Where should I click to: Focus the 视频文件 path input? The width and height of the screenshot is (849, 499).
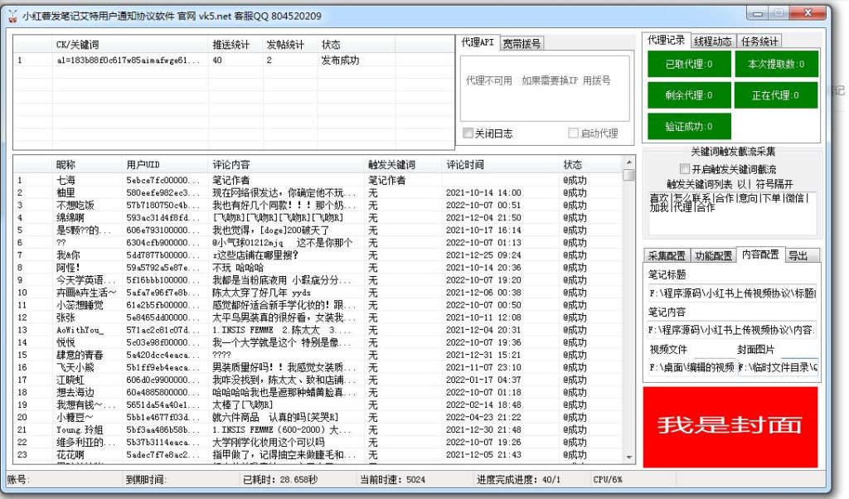tap(691, 366)
